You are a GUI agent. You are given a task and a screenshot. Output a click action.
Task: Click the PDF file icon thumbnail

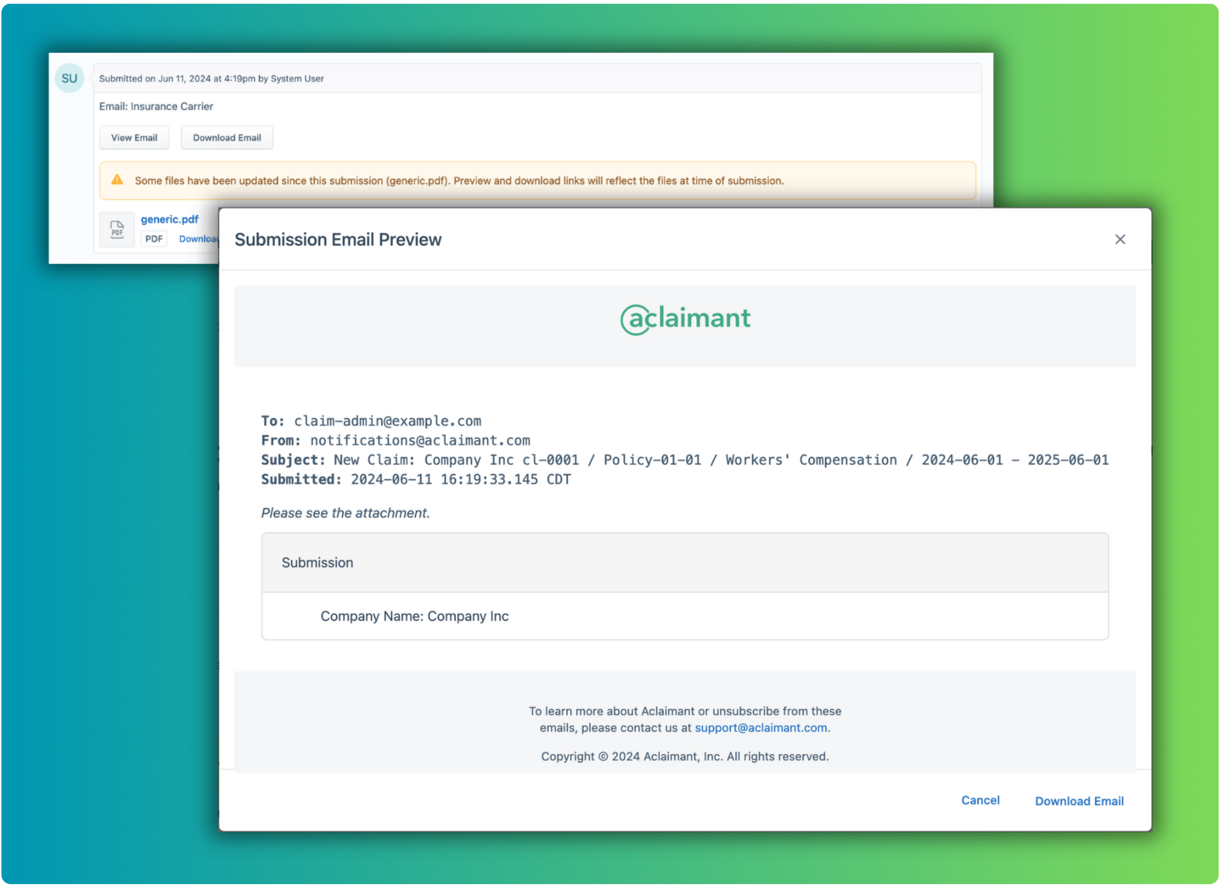tap(117, 230)
